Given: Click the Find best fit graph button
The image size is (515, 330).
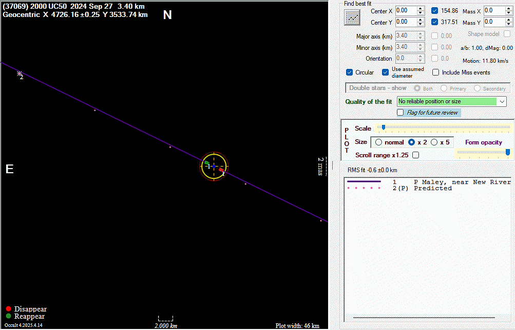Looking at the screenshot, I should click(352, 17).
